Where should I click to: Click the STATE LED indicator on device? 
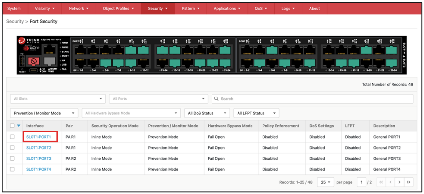pos(61,52)
